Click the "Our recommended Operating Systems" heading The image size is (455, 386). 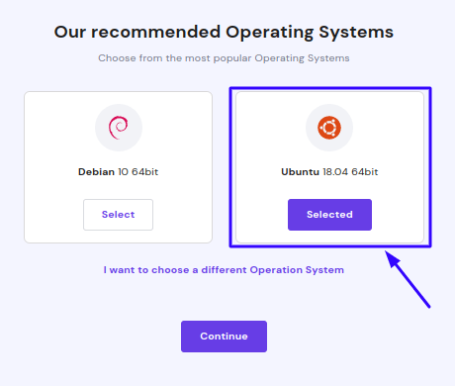pyautogui.click(x=224, y=33)
